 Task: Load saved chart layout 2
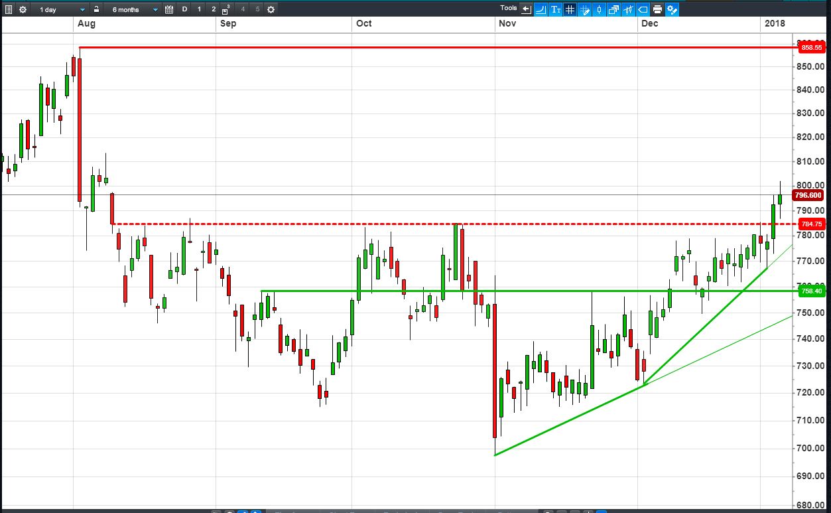[x=214, y=9]
